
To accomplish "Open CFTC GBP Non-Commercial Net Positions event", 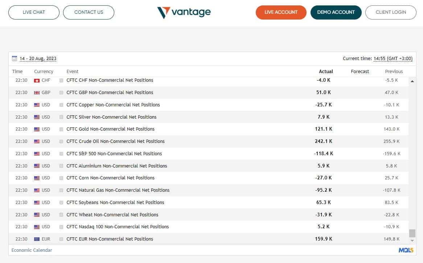I will pyautogui.click(x=110, y=93).
